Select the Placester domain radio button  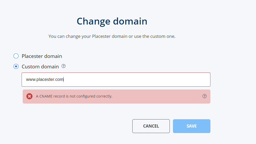point(16,56)
